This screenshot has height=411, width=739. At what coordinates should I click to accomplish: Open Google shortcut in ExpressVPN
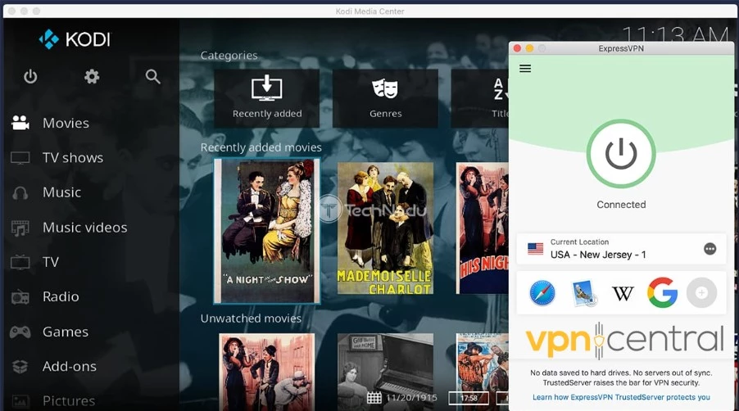click(x=662, y=293)
